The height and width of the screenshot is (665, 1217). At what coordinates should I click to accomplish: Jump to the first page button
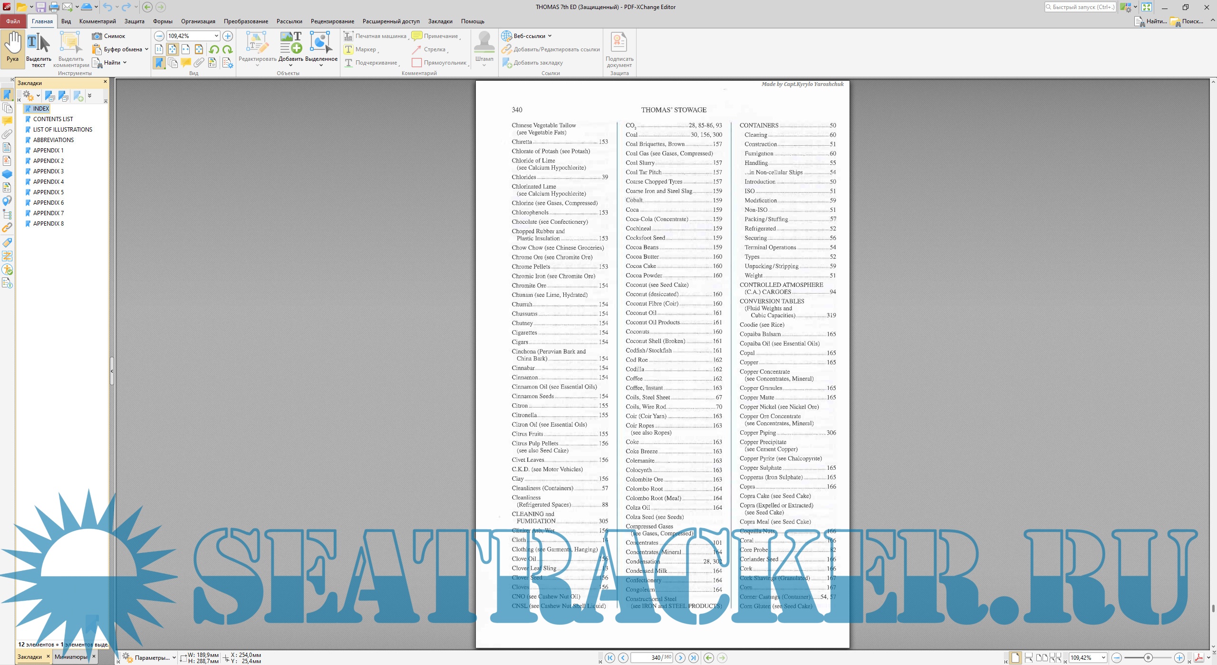point(610,658)
